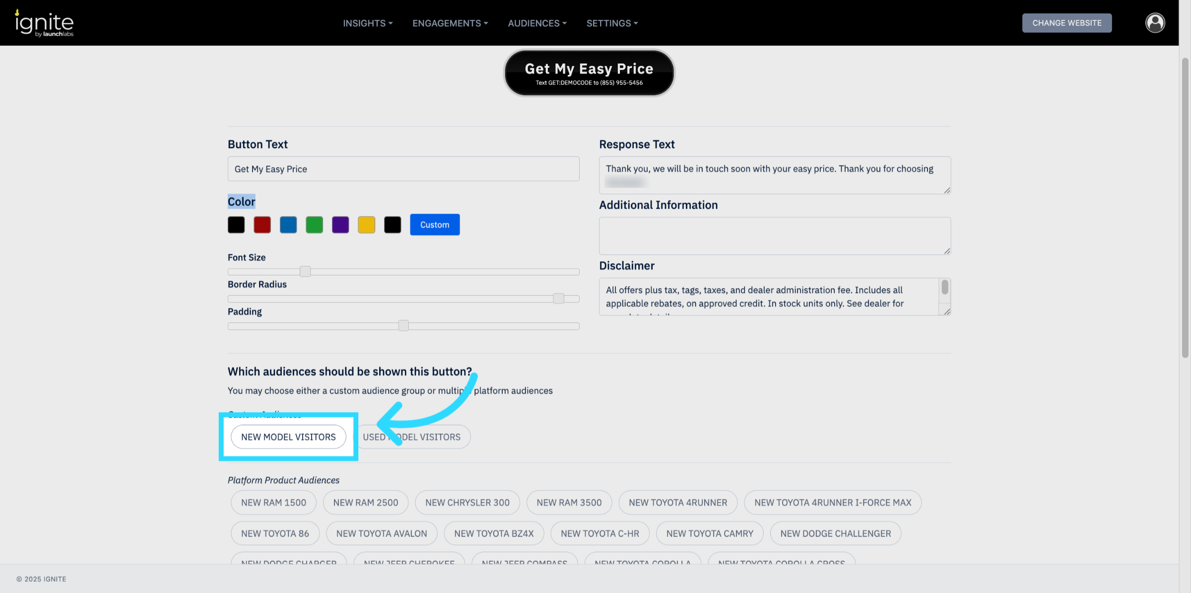1191x593 pixels.
Task: Choose the blue color swatch
Action: pos(288,225)
